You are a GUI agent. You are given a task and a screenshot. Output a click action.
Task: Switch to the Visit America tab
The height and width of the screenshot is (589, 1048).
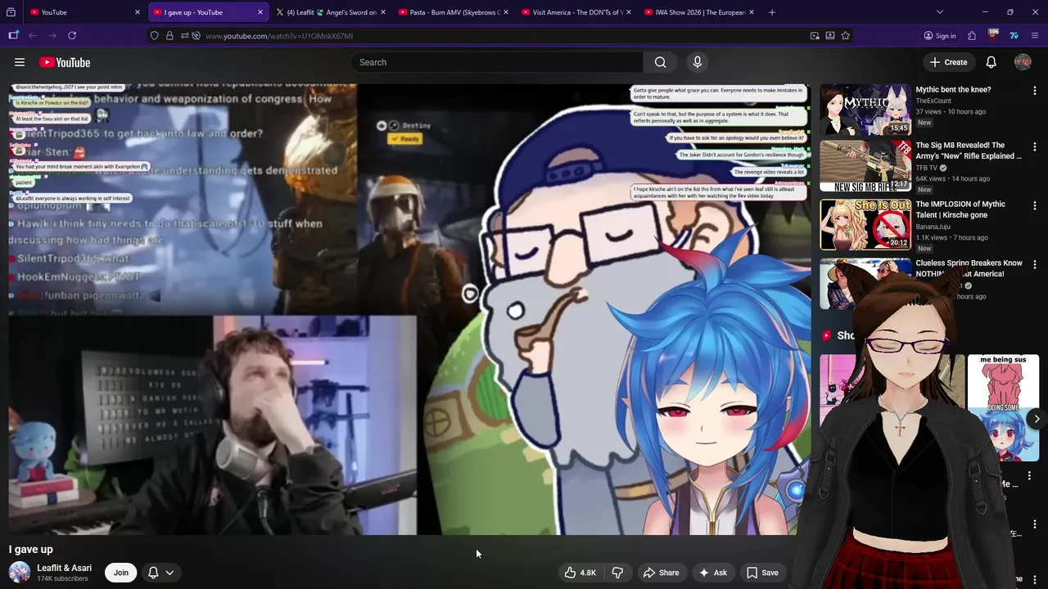click(577, 12)
